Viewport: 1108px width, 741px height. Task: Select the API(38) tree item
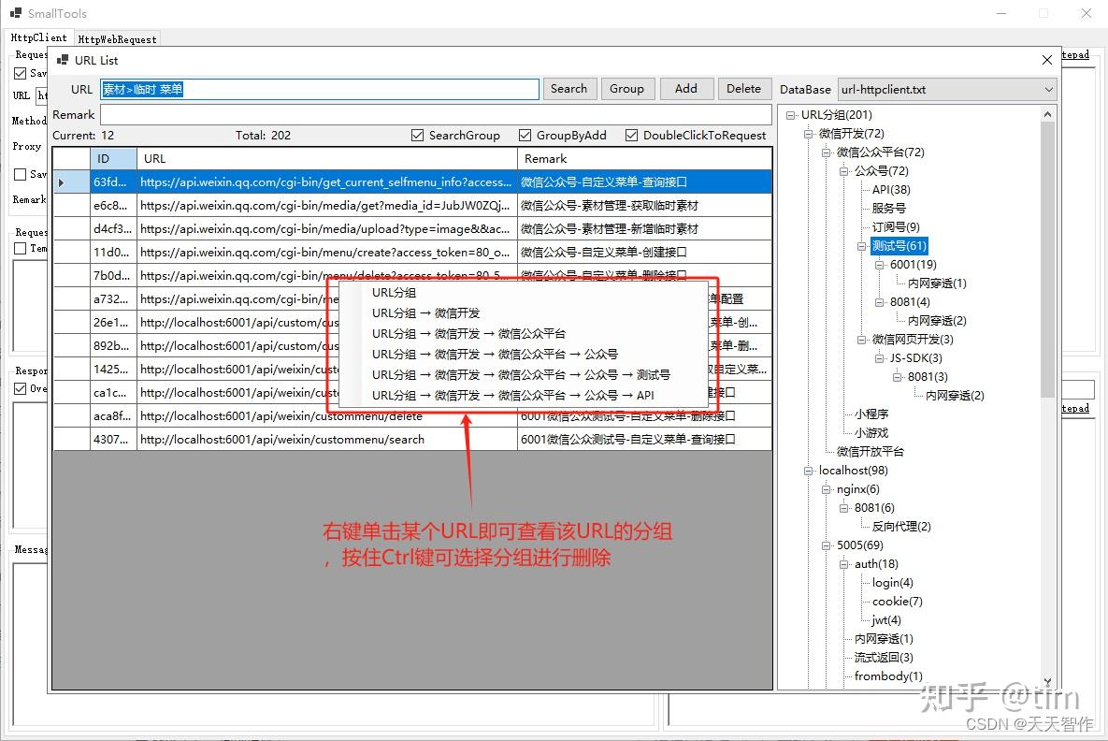coord(891,190)
